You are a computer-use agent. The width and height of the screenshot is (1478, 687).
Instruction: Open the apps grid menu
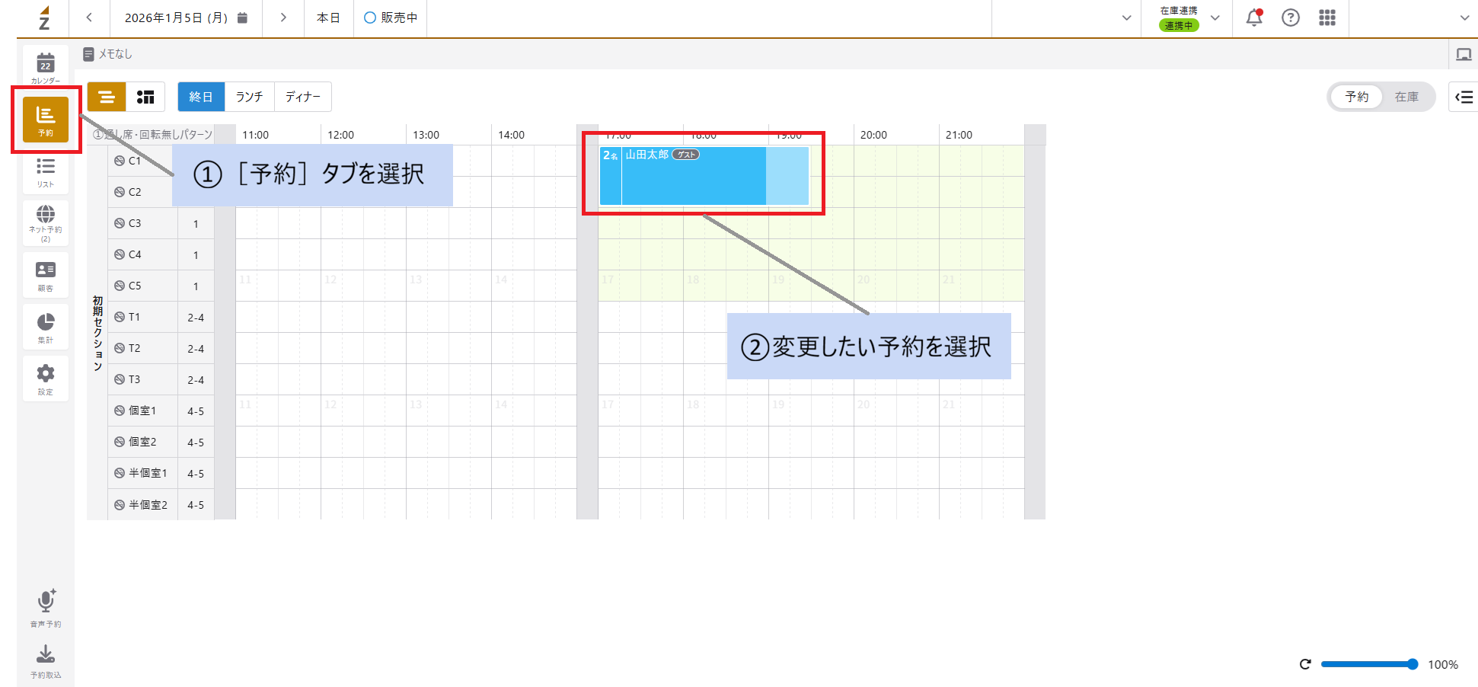pos(1327,18)
